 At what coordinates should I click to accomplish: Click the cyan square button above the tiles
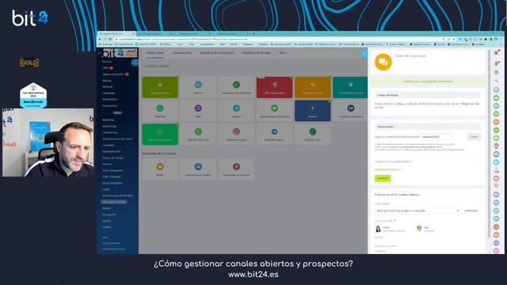point(364,54)
